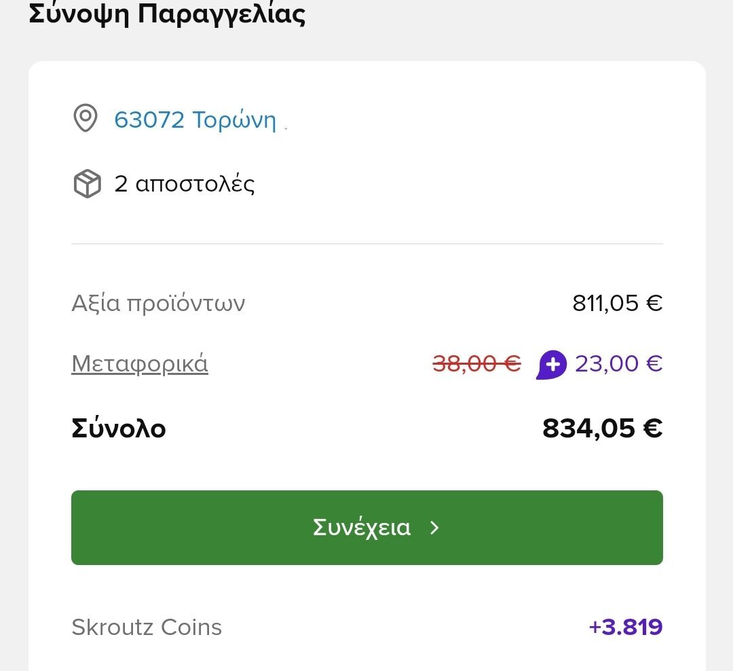The image size is (733, 671).
Task: Click the package box shipments icon
Action: pos(87,183)
